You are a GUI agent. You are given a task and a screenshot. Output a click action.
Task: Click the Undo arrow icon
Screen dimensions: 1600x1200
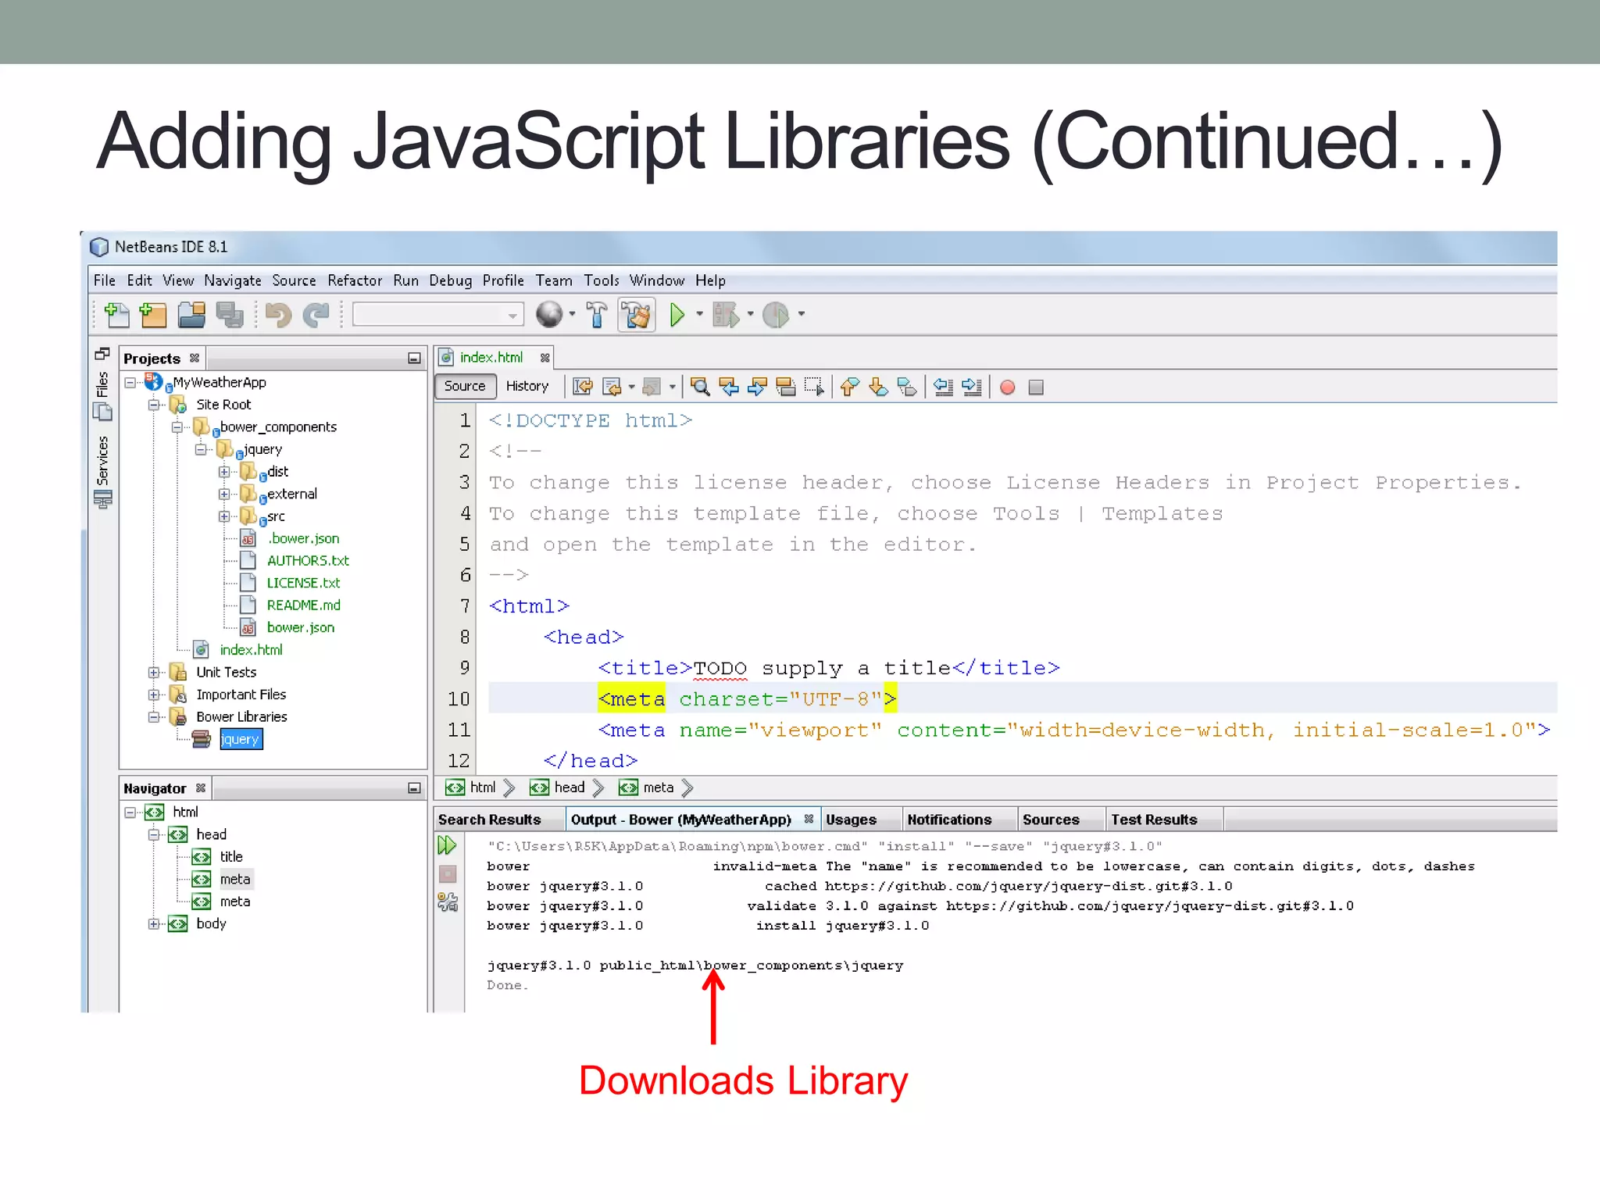coord(277,315)
